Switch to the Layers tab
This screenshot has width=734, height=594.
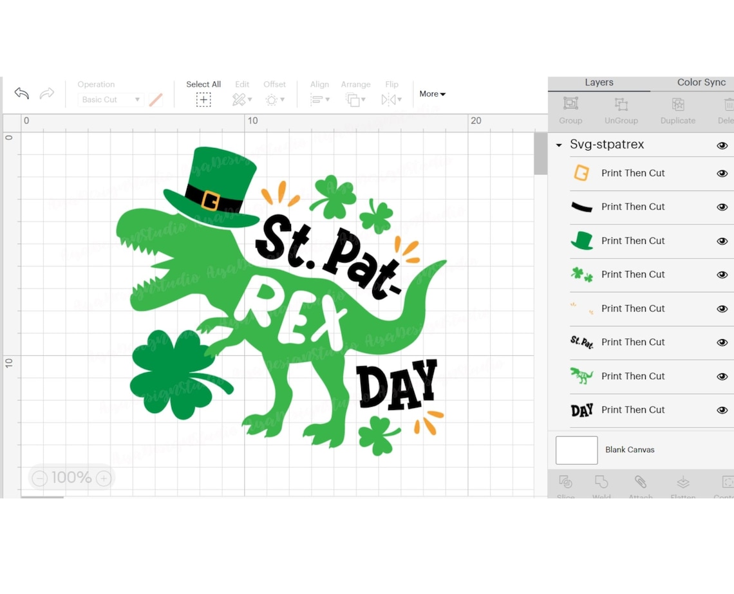click(x=599, y=82)
